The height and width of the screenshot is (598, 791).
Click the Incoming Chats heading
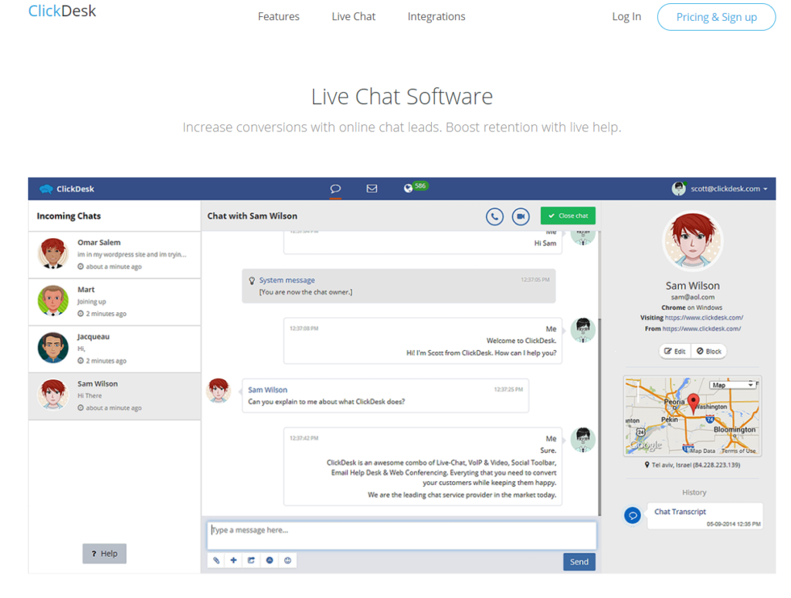pos(69,216)
